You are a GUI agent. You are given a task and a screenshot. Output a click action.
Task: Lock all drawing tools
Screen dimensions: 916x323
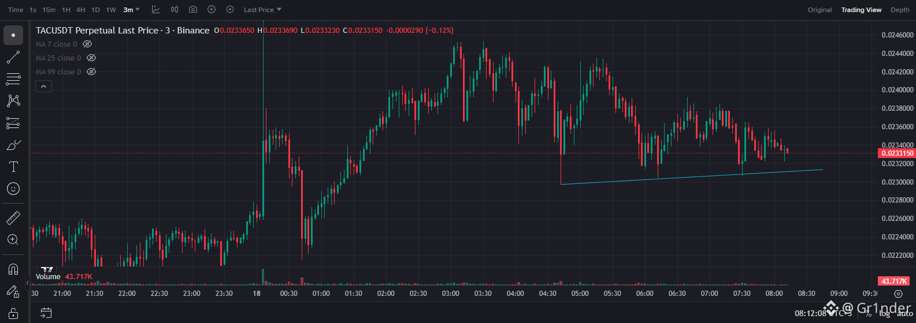point(13,313)
